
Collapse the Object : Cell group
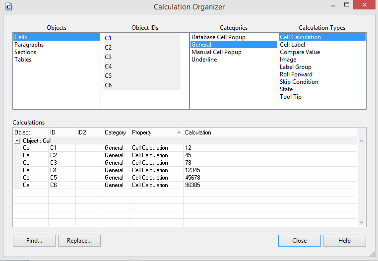(x=18, y=141)
